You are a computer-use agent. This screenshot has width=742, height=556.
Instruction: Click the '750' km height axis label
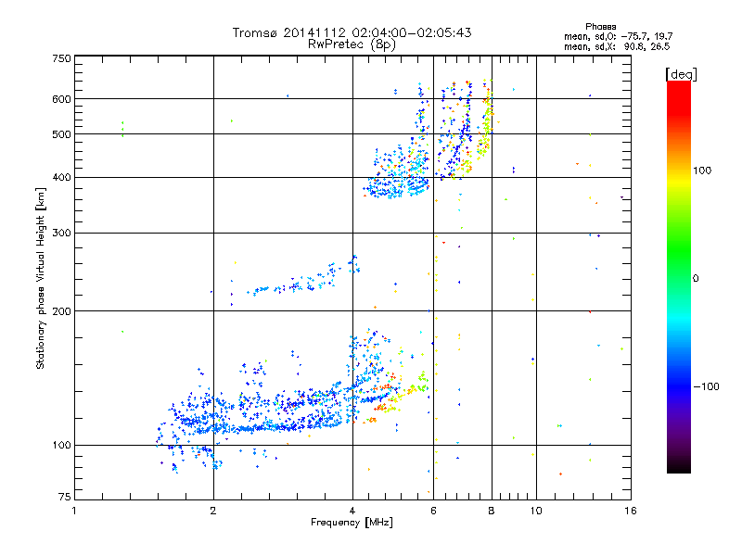point(61,58)
